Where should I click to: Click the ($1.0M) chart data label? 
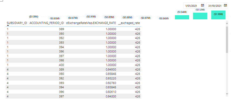pos(34,17)
